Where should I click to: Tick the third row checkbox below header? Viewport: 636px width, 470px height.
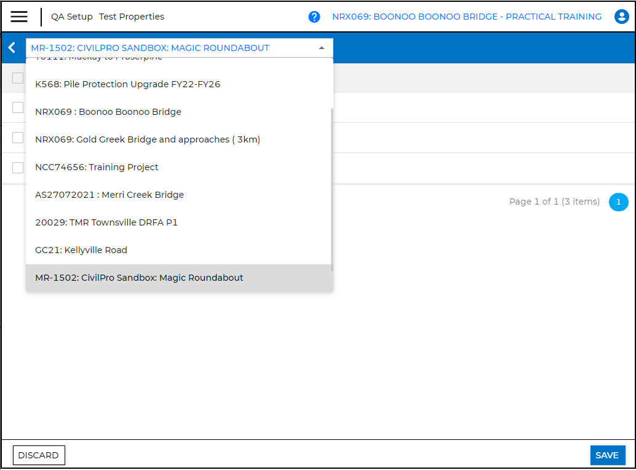pyautogui.click(x=18, y=167)
